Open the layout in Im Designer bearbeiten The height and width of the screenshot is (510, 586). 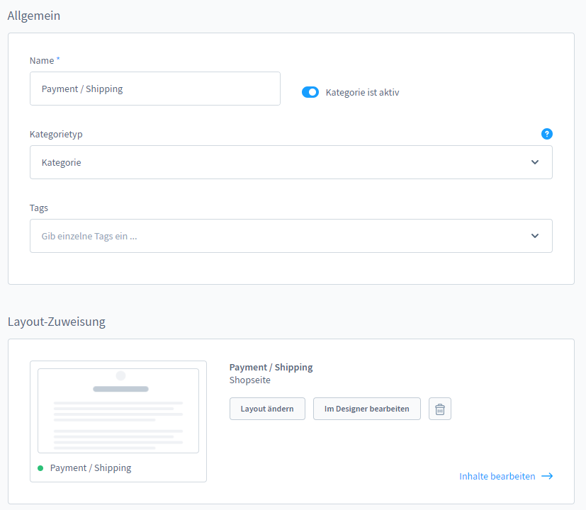(366, 409)
